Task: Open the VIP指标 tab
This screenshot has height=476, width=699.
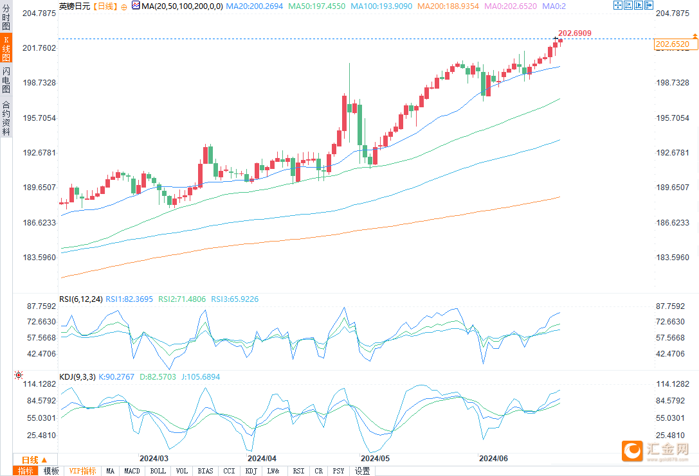Action: click(x=82, y=471)
